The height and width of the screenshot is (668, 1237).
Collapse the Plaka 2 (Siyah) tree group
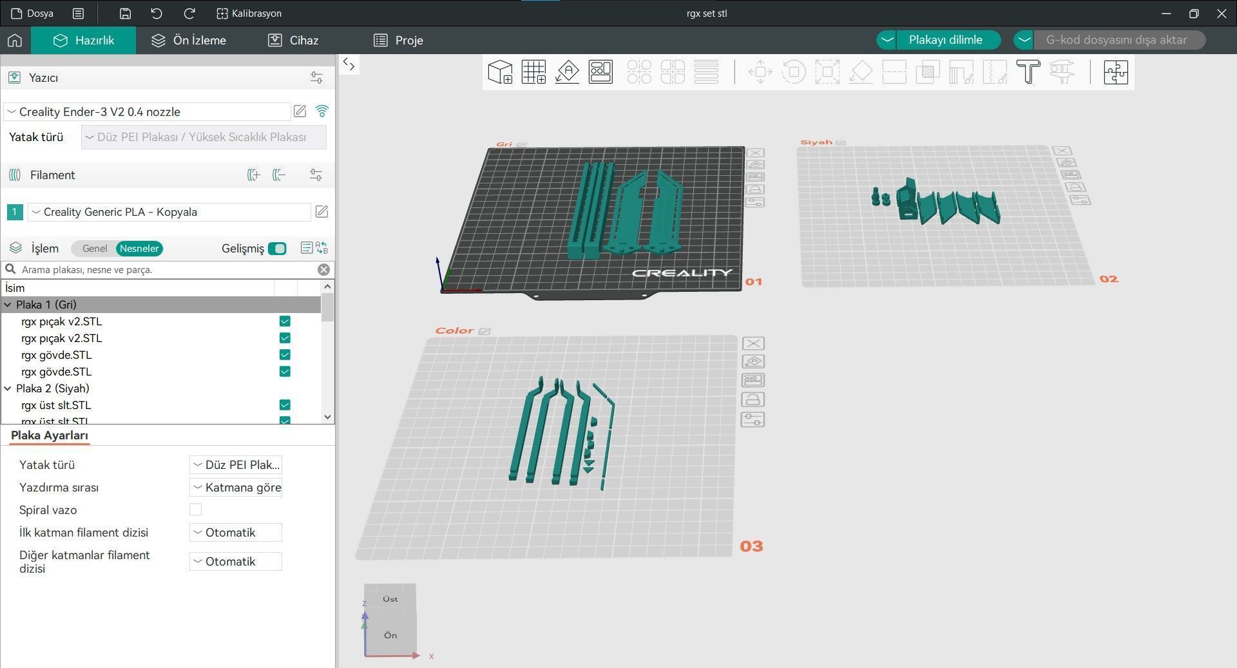click(8, 388)
